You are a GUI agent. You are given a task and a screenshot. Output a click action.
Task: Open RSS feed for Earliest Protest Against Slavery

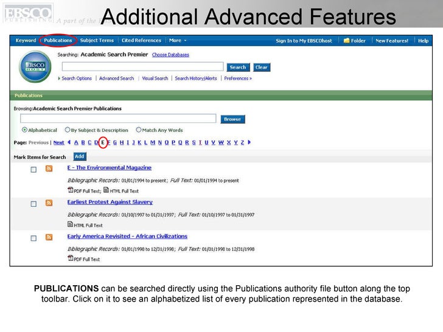coord(49,203)
